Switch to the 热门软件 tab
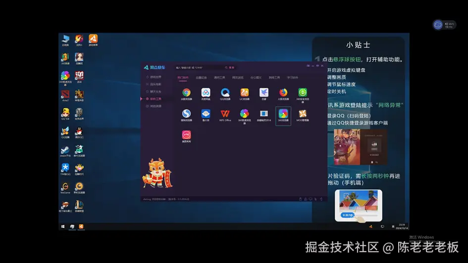This screenshot has height=263, width=468. click(x=183, y=78)
